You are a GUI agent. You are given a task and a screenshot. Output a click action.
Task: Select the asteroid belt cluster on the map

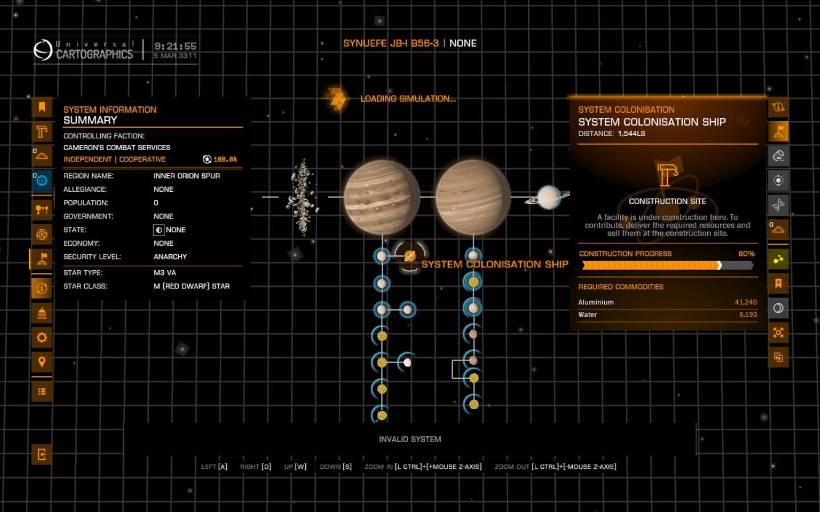pyautogui.click(x=302, y=197)
